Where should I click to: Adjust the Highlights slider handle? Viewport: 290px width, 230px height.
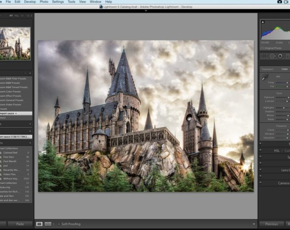284,108
